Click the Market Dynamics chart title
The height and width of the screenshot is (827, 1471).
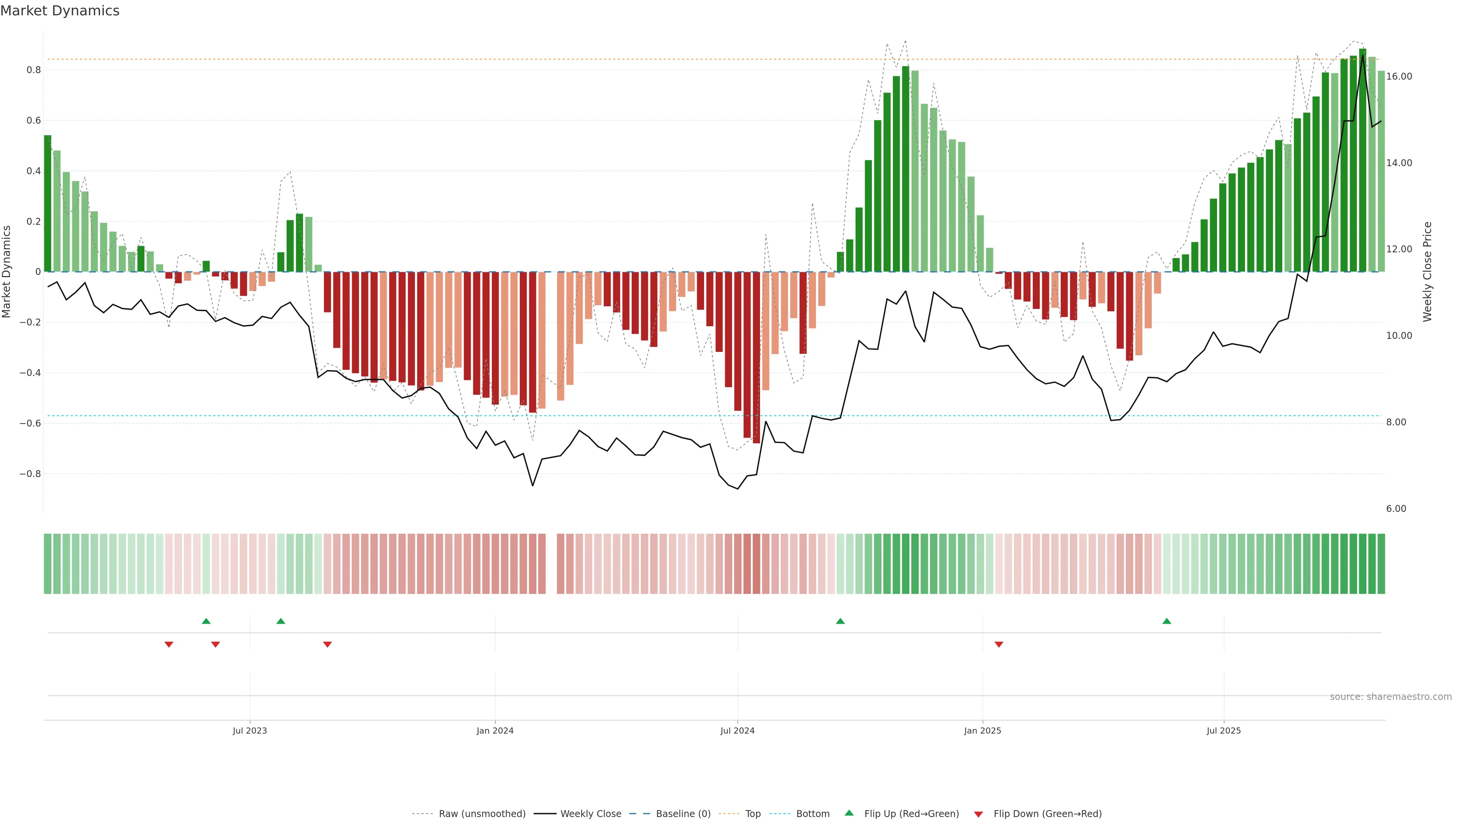click(x=60, y=11)
